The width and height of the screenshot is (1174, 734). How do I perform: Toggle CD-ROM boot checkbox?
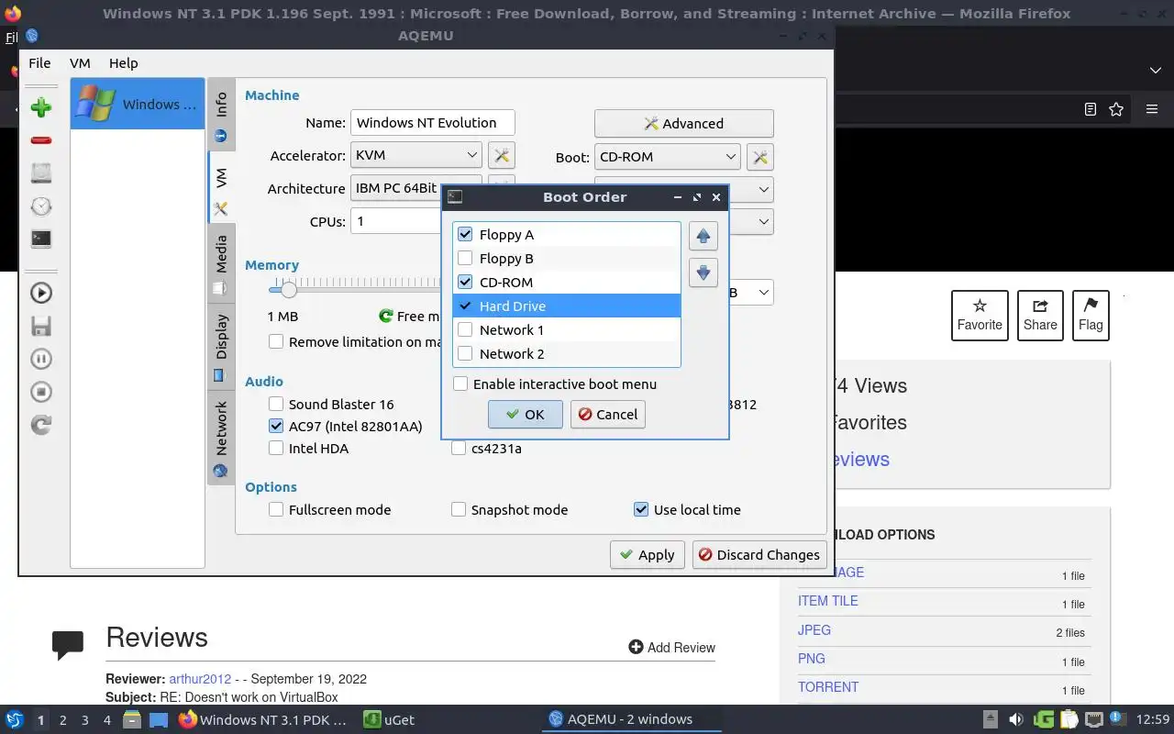[465, 282]
